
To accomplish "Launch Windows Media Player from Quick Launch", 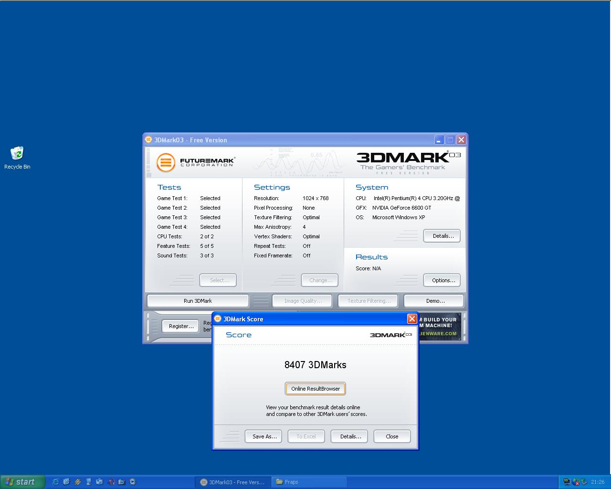I will pyautogui.click(x=133, y=482).
